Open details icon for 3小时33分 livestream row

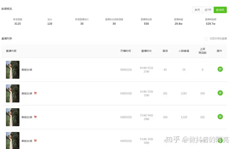pos(220,93)
